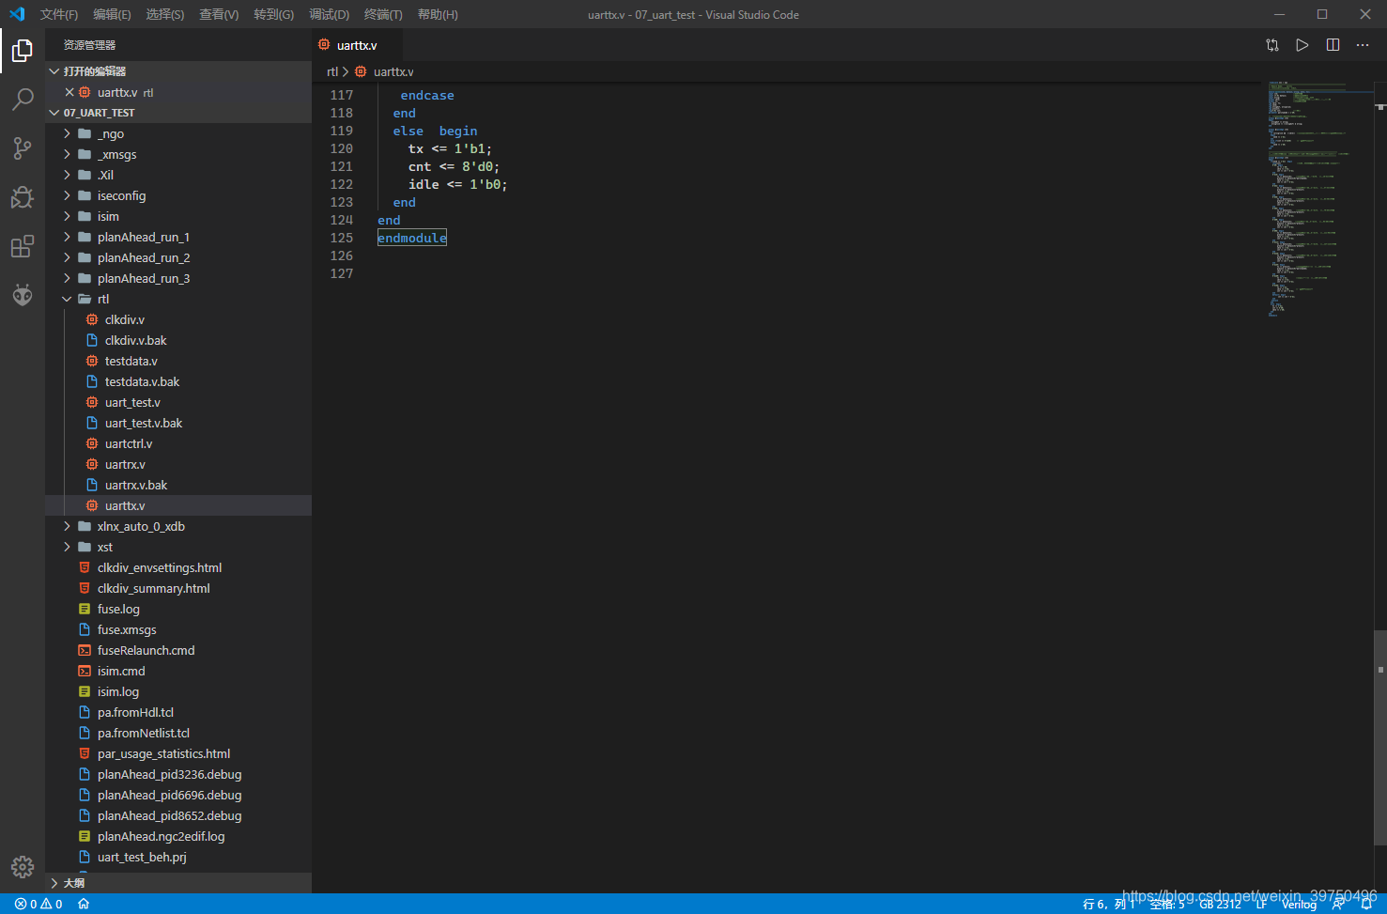Expand the planAhead_run_2 folder
The height and width of the screenshot is (914, 1387).
pos(178,257)
